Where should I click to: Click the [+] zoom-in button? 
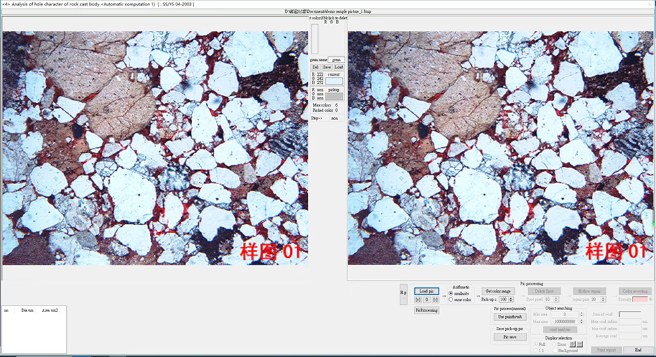tap(418, 299)
